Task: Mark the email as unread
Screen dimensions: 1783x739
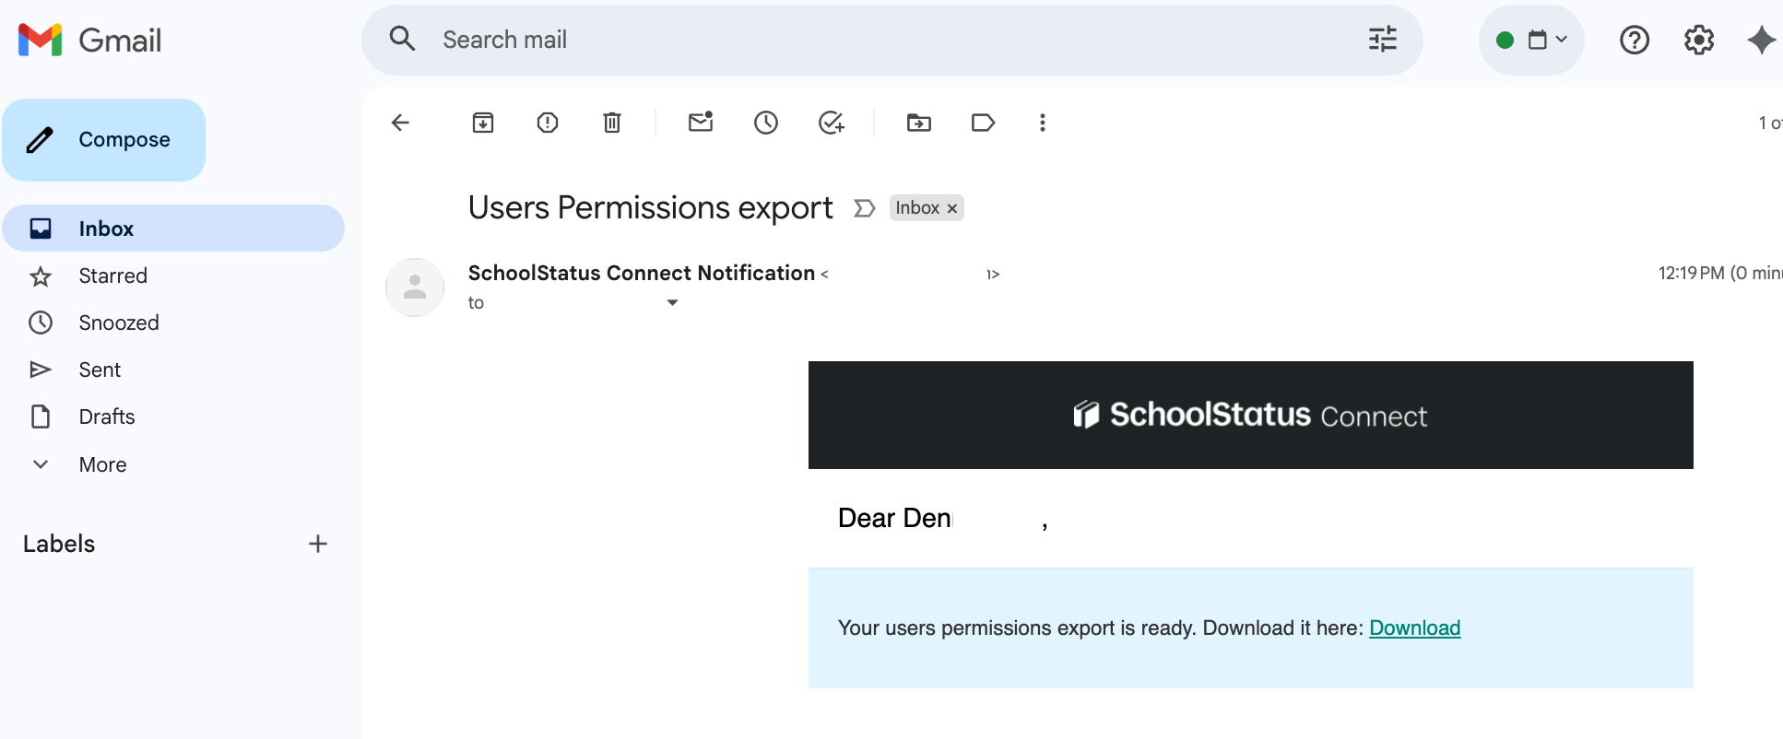Action: click(x=701, y=123)
